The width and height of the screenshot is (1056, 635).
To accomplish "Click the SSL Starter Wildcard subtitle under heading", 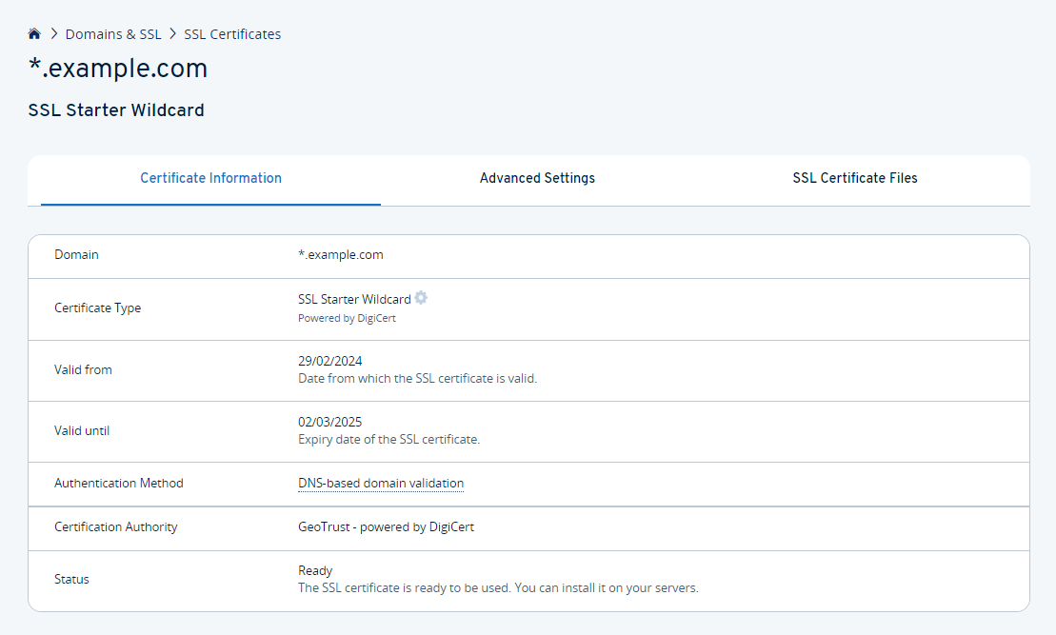I will (116, 110).
